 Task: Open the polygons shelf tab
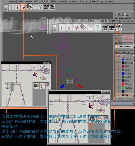pyautogui.click(x=102, y=1)
